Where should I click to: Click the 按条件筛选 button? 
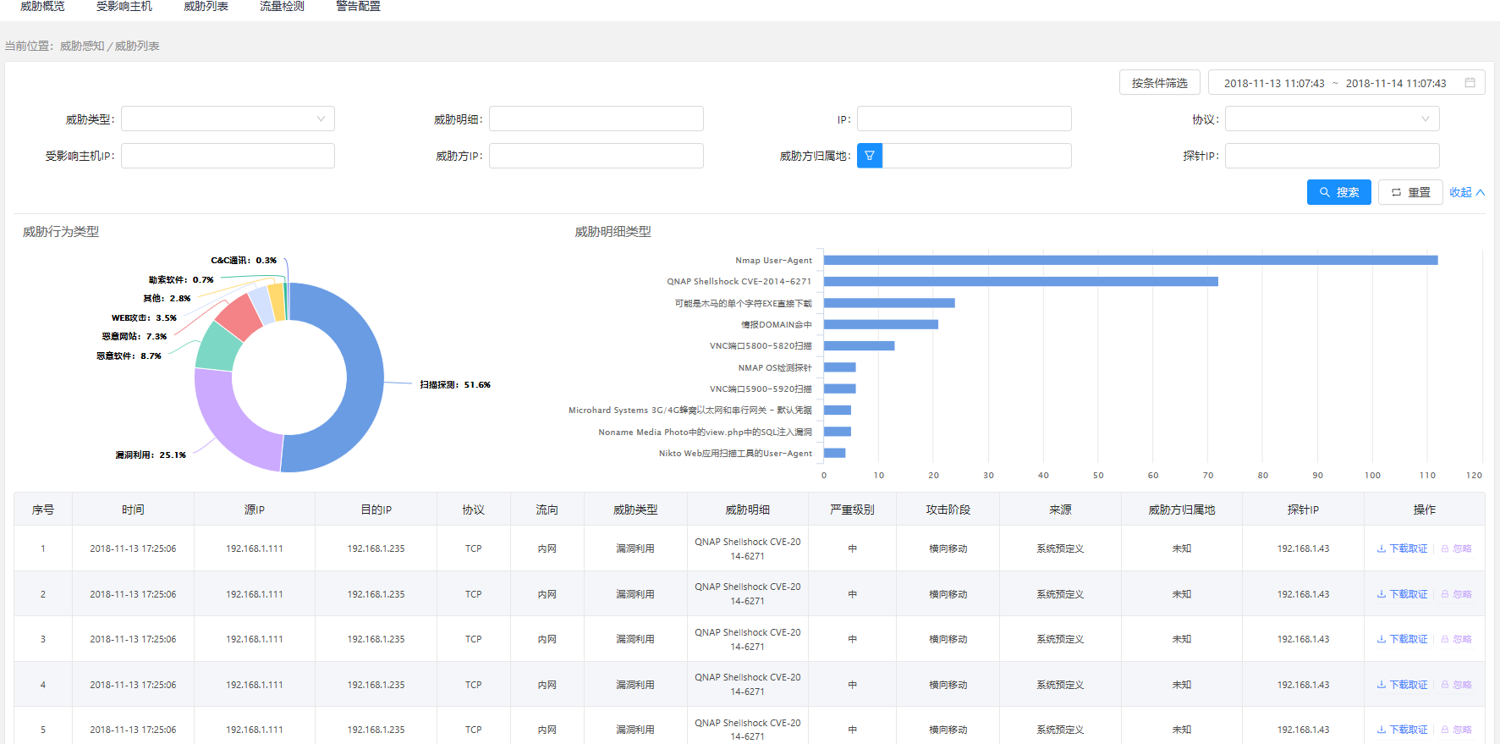tap(1159, 83)
